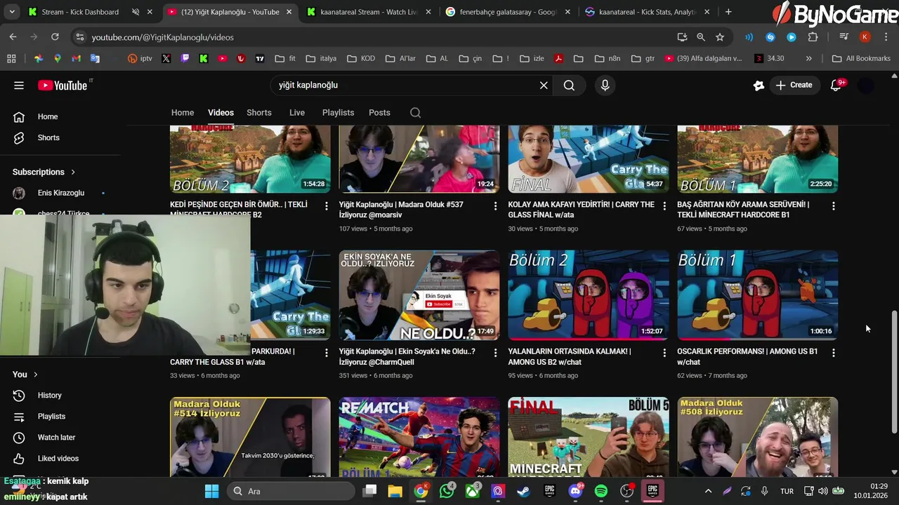Open video title YALANLARIN ORTASINDA KALMAK

coord(570,356)
